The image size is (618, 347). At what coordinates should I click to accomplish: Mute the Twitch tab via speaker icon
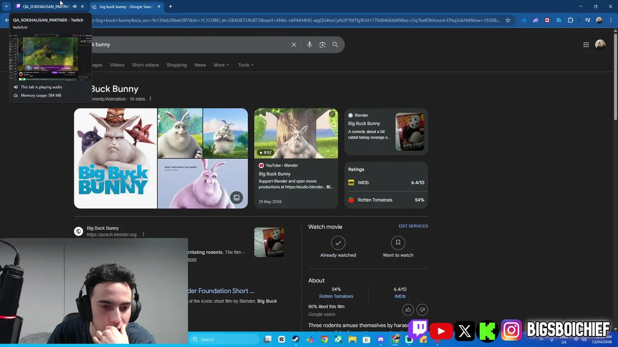(x=74, y=6)
